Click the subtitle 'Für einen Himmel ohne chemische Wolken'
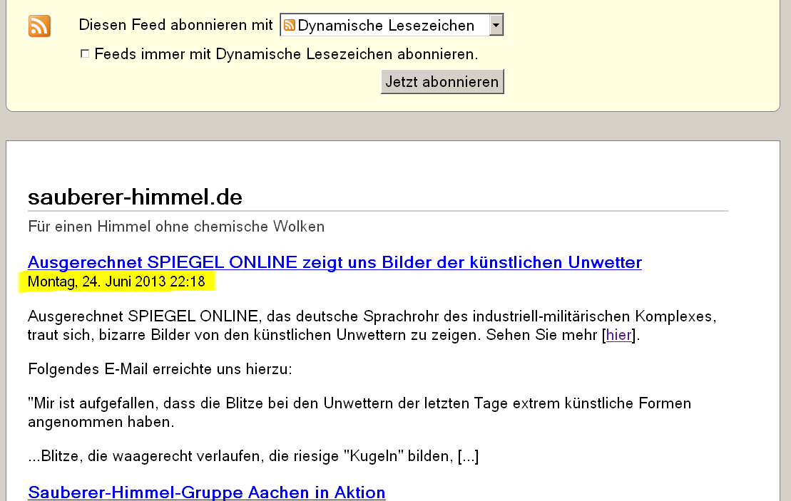Viewport: 791px width, 501px height. tap(176, 227)
